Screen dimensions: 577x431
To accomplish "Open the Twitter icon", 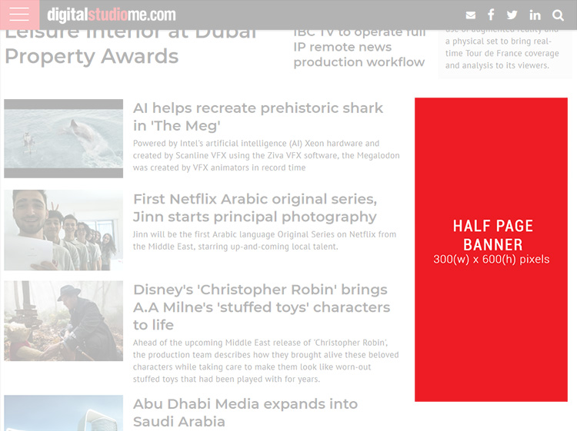I will tap(512, 15).
